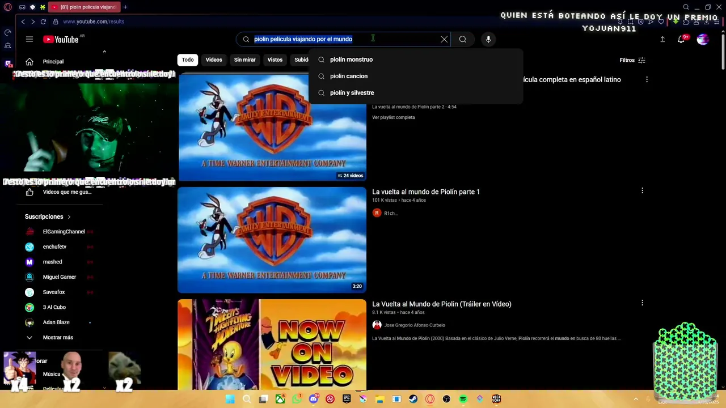Reload the page with the refresh icon

pyautogui.click(x=43, y=22)
